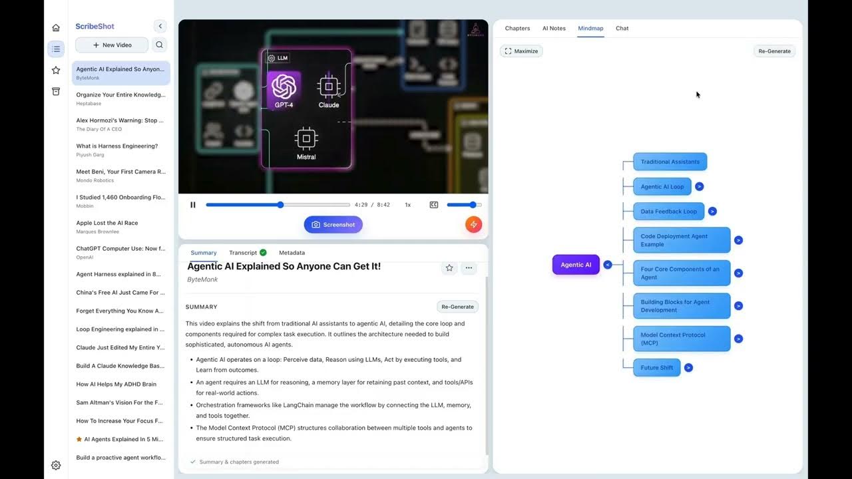The width and height of the screenshot is (852, 479).
Task: Open 'Meet Beni, Your First Camera R...' video
Action: click(121, 176)
